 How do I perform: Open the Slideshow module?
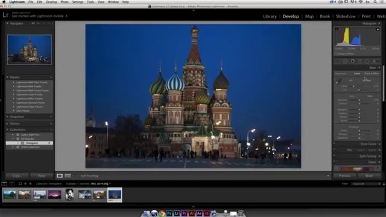click(346, 16)
